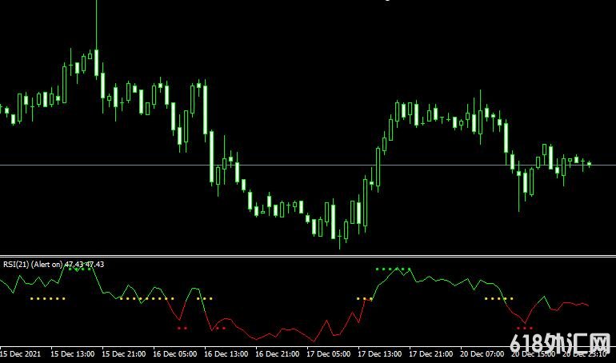Click the '17 Dec 05:00' time axis label
The height and width of the screenshot is (363, 616).
tap(329, 354)
